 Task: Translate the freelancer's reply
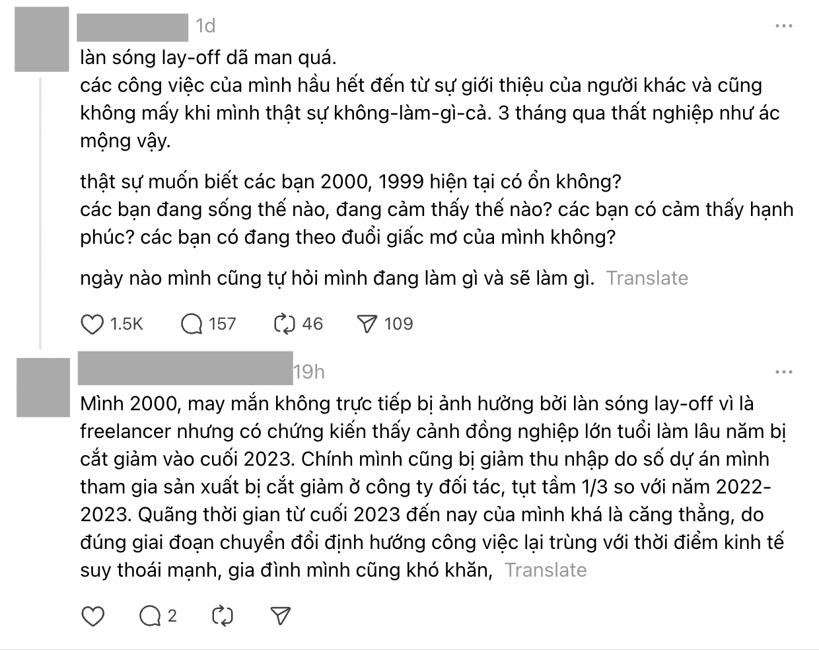[546, 569]
